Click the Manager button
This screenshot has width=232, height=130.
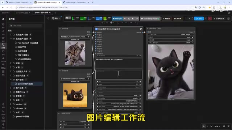[117, 18]
